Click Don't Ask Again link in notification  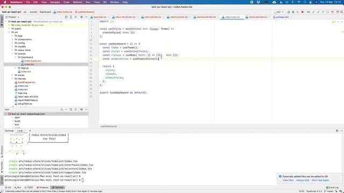coord(320,180)
